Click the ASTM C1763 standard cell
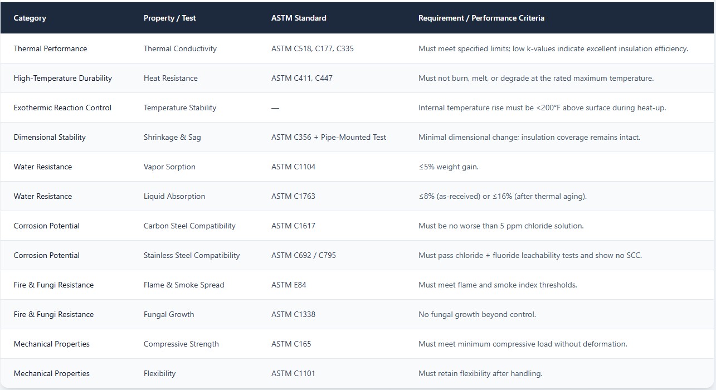 point(293,196)
